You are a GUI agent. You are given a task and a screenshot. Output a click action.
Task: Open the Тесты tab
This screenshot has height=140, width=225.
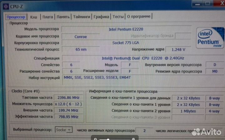(118, 17)
